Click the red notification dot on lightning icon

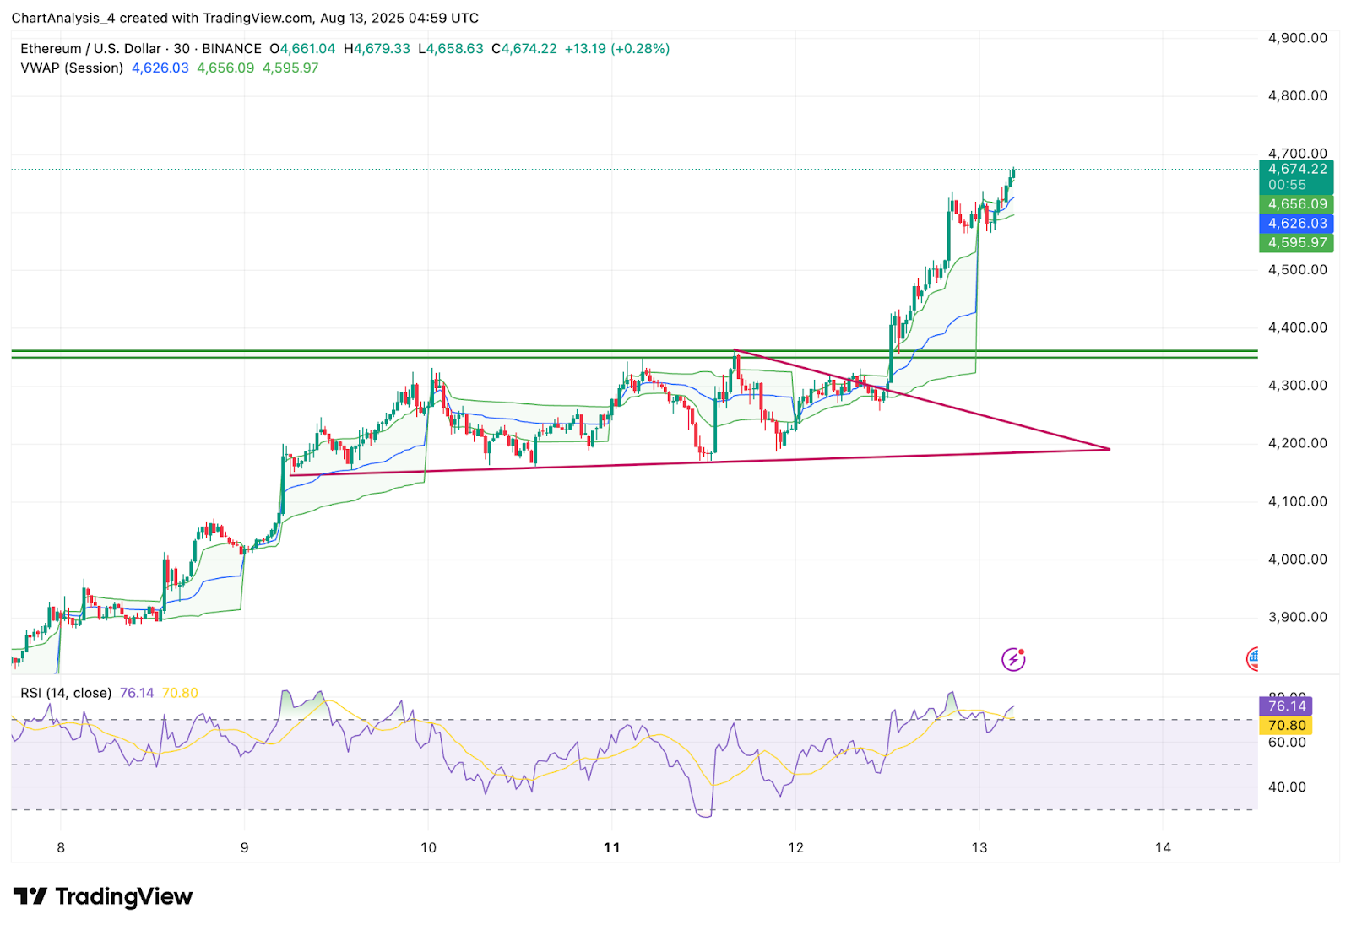click(1021, 650)
